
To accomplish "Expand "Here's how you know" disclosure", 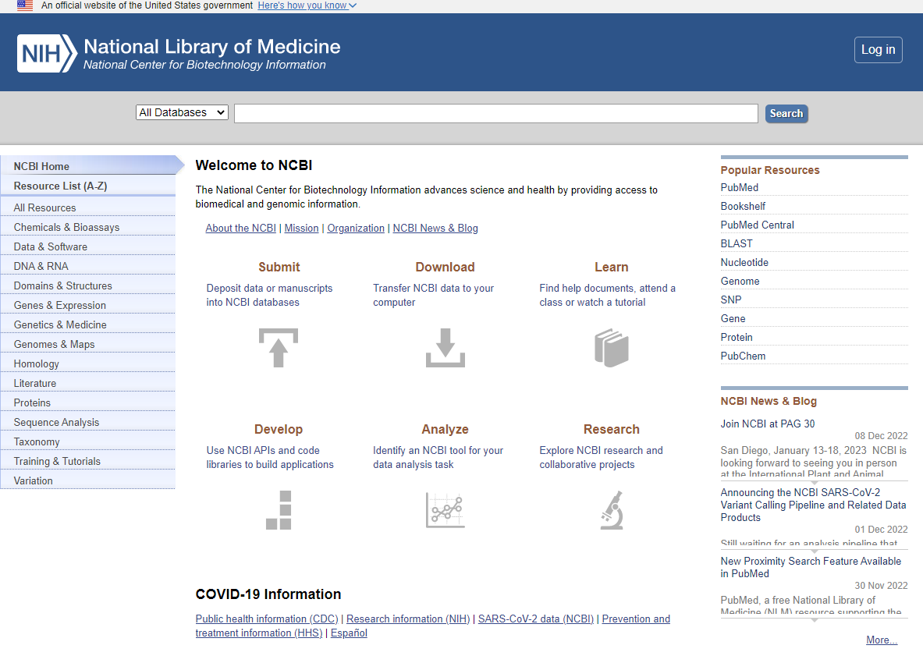I will pos(307,5).
